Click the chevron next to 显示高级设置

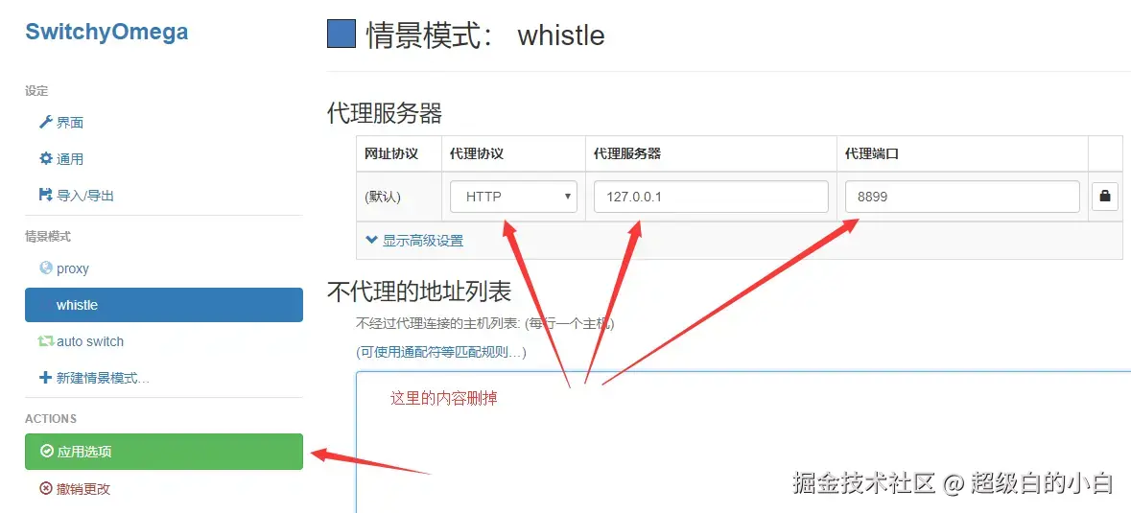371,240
